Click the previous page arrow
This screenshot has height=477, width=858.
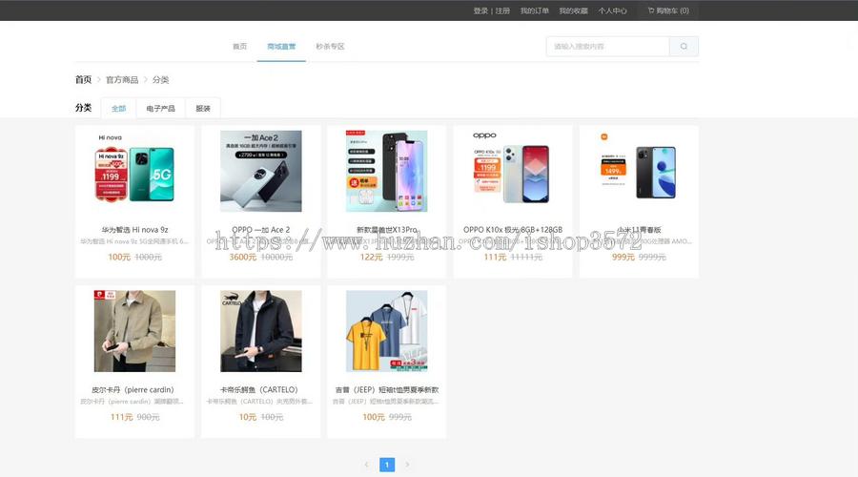[x=366, y=465]
